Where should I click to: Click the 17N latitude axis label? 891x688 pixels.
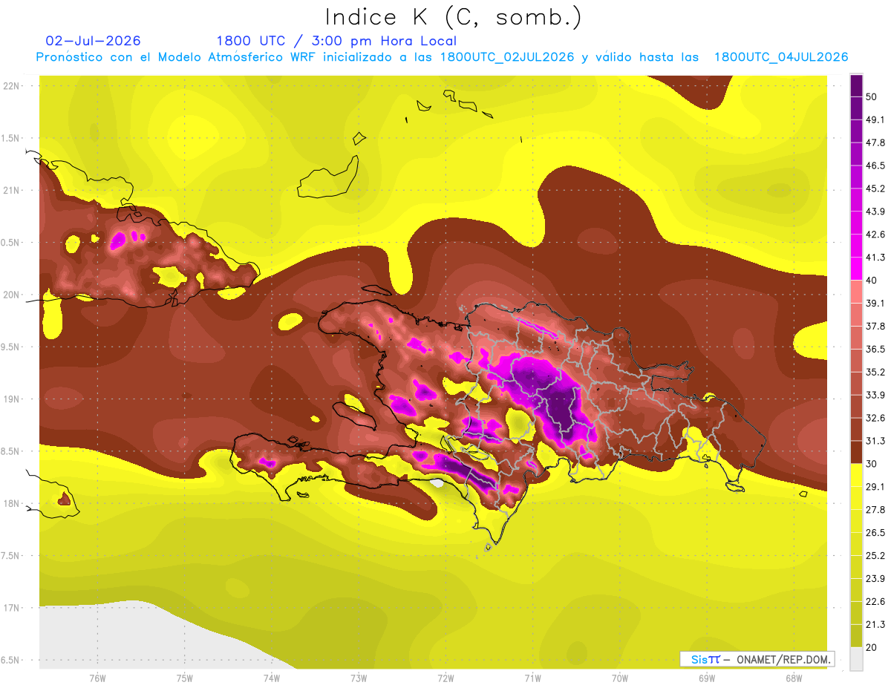(12, 608)
